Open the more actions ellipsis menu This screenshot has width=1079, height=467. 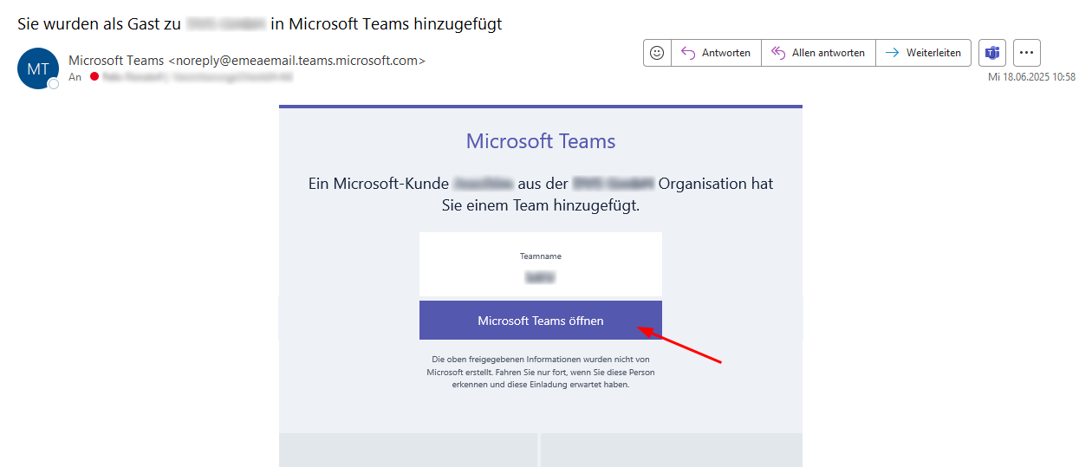click(1027, 53)
